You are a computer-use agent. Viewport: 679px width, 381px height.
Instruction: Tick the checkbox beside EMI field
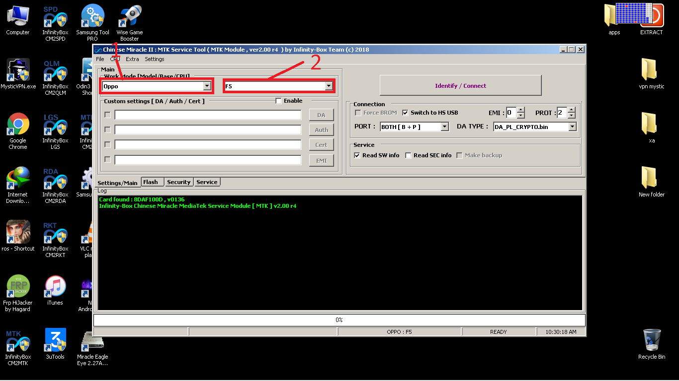coord(107,160)
